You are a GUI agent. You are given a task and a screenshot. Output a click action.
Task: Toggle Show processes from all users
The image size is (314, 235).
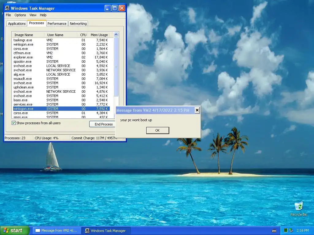coord(13,123)
